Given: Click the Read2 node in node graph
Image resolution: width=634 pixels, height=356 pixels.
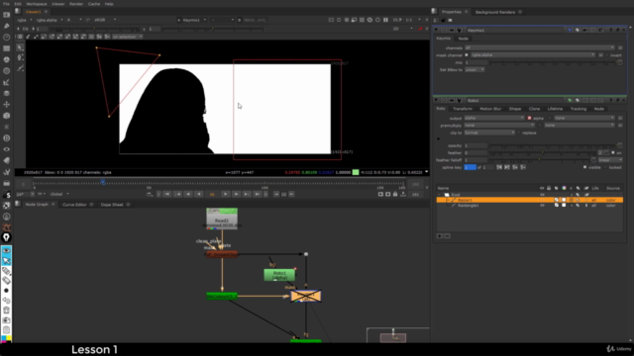Looking at the screenshot, I should (222, 219).
